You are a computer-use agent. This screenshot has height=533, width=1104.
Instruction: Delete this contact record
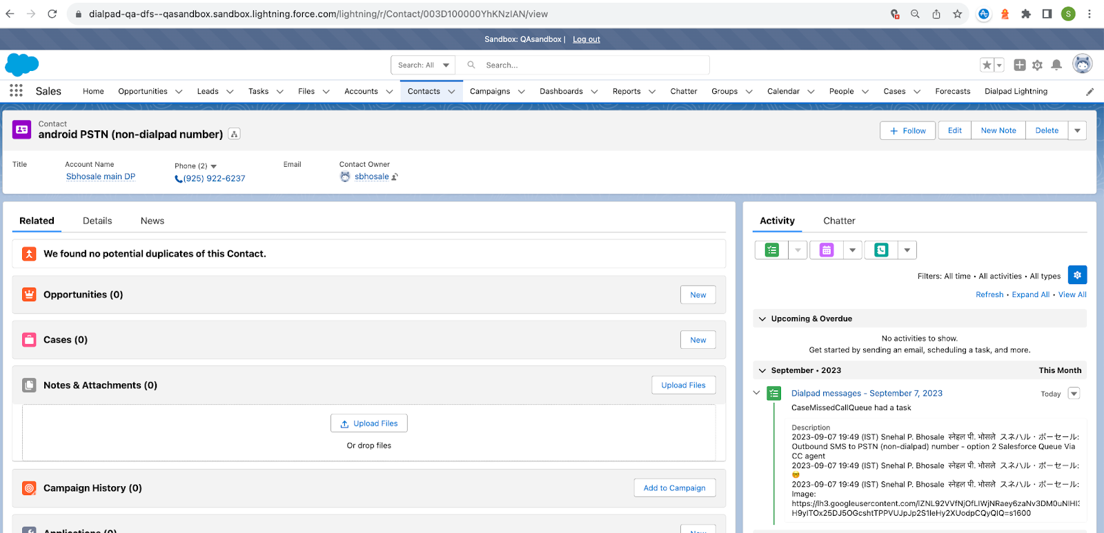[1047, 130]
